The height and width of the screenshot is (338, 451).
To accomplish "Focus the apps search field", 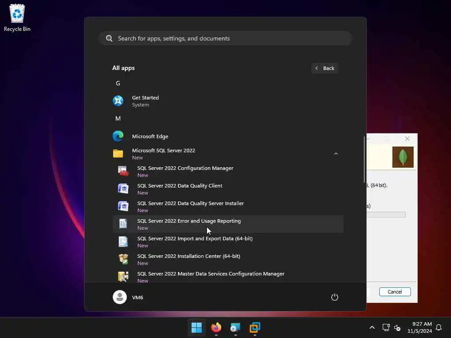I will coord(225,39).
